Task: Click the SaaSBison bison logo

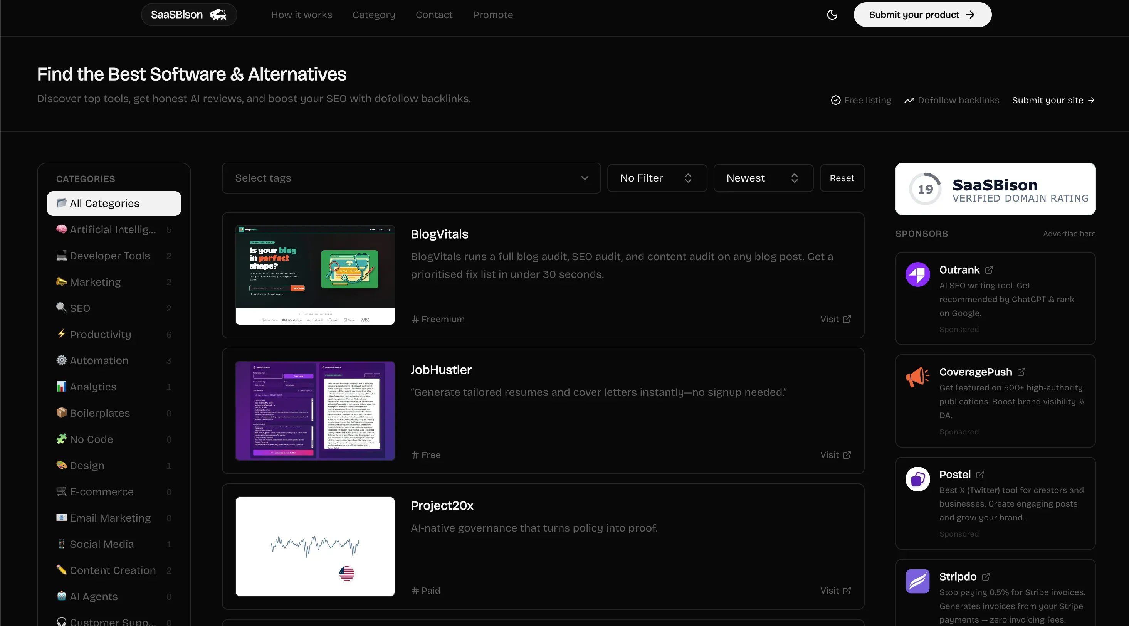Action: (x=218, y=15)
